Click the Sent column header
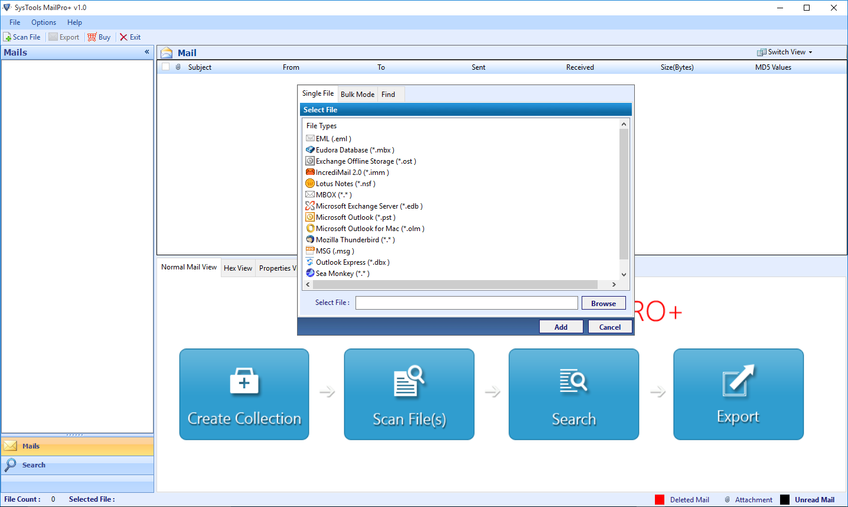 [478, 67]
